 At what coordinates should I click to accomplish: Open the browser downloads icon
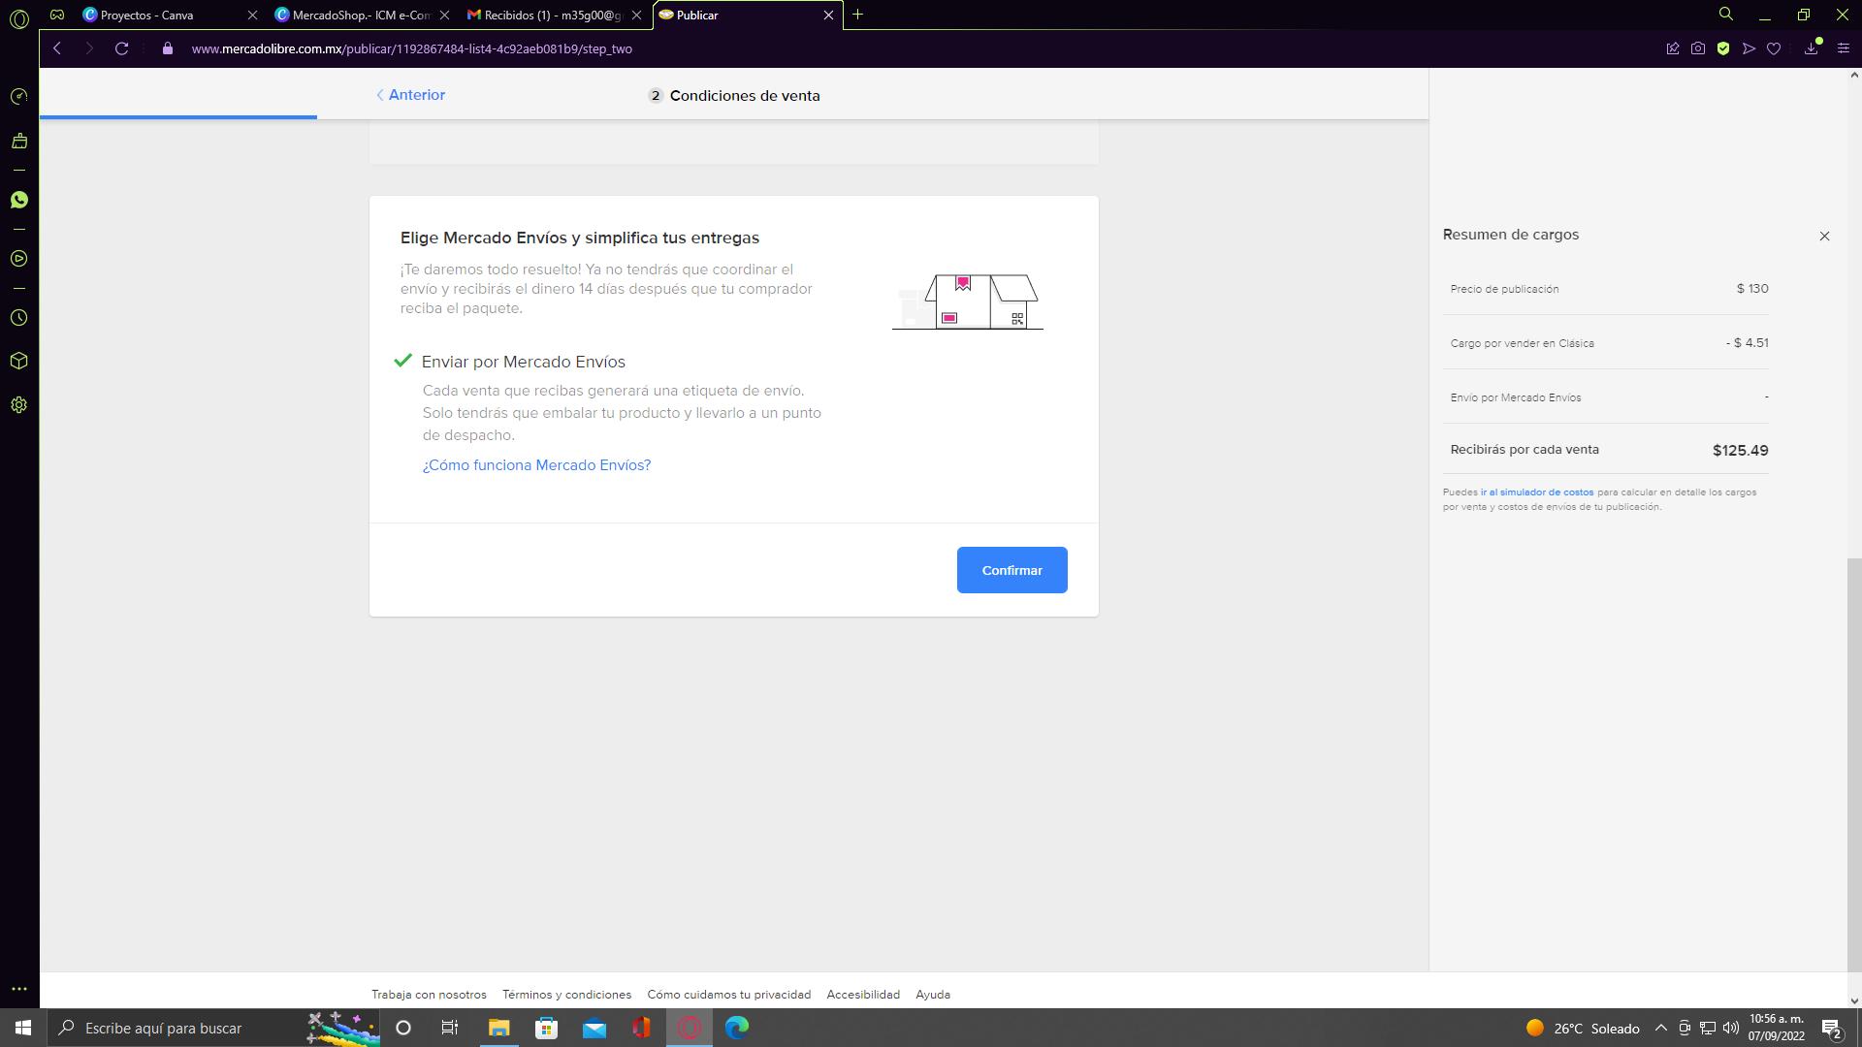coord(1811,48)
